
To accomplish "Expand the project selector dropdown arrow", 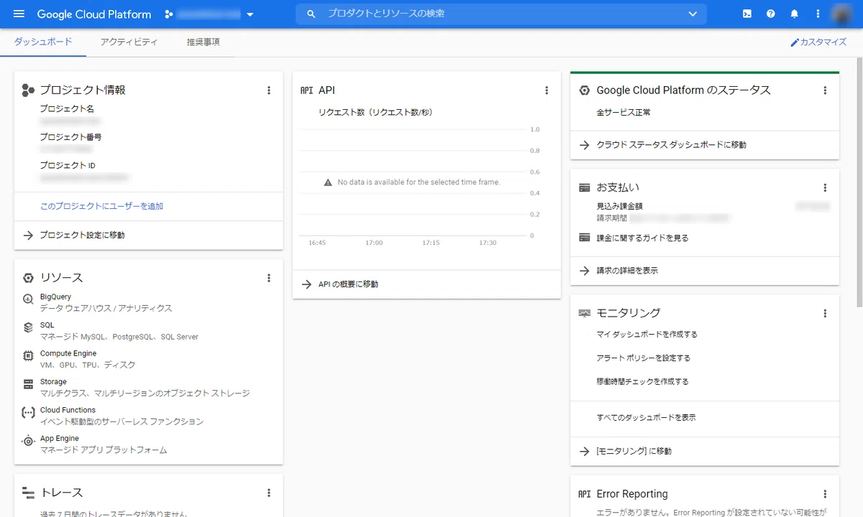I will pyautogui.click(x=250, y=14).
